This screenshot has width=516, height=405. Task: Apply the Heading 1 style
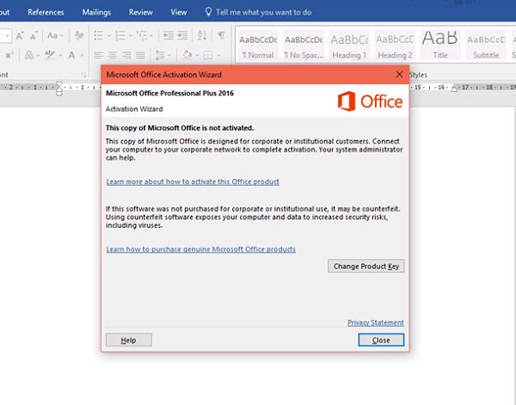pyautogui.click(x=349, y=46)
